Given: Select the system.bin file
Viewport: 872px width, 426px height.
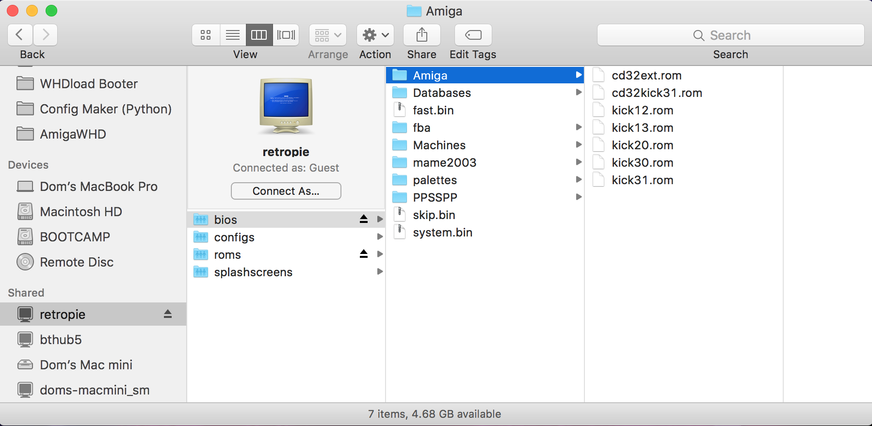Looking at the screenshot, I should [x=485, y=232].
